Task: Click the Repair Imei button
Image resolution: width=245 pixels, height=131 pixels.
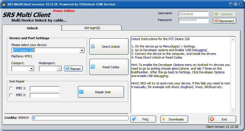Action: (x=101, y=92)
